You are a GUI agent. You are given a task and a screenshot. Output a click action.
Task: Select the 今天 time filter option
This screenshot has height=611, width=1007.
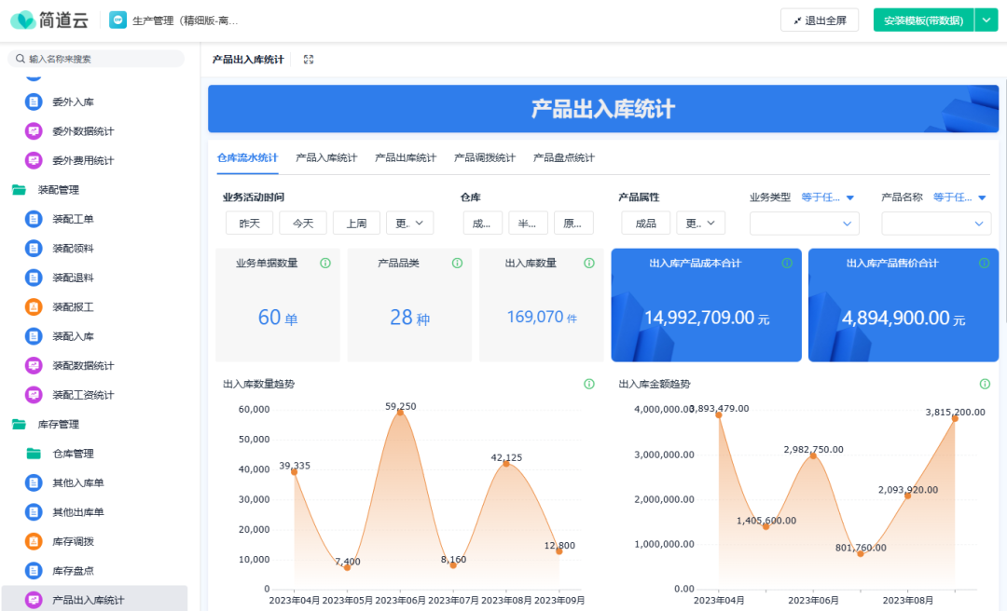(x=303, y=224)
